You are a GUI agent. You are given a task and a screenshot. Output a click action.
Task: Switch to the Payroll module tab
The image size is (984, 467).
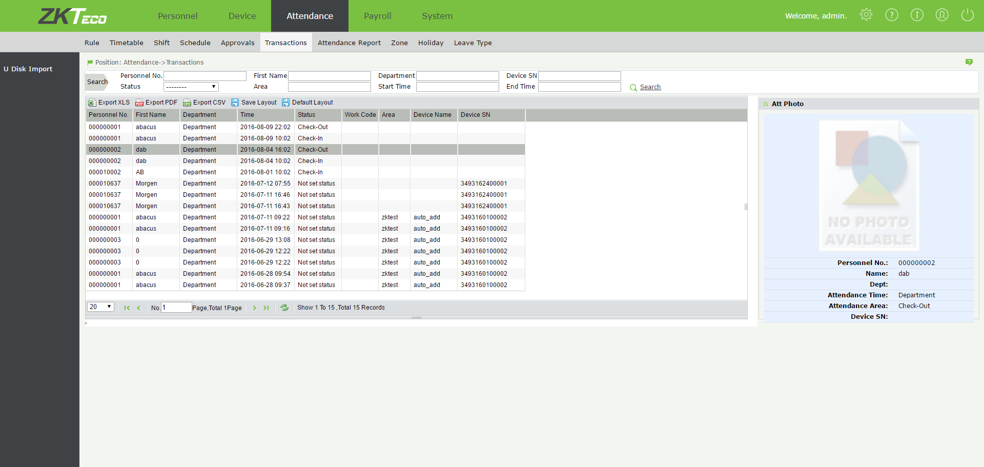pos(377,16)
